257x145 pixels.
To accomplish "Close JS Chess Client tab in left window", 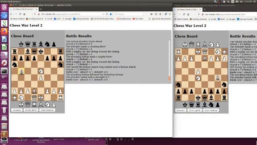I will point(37,9).
